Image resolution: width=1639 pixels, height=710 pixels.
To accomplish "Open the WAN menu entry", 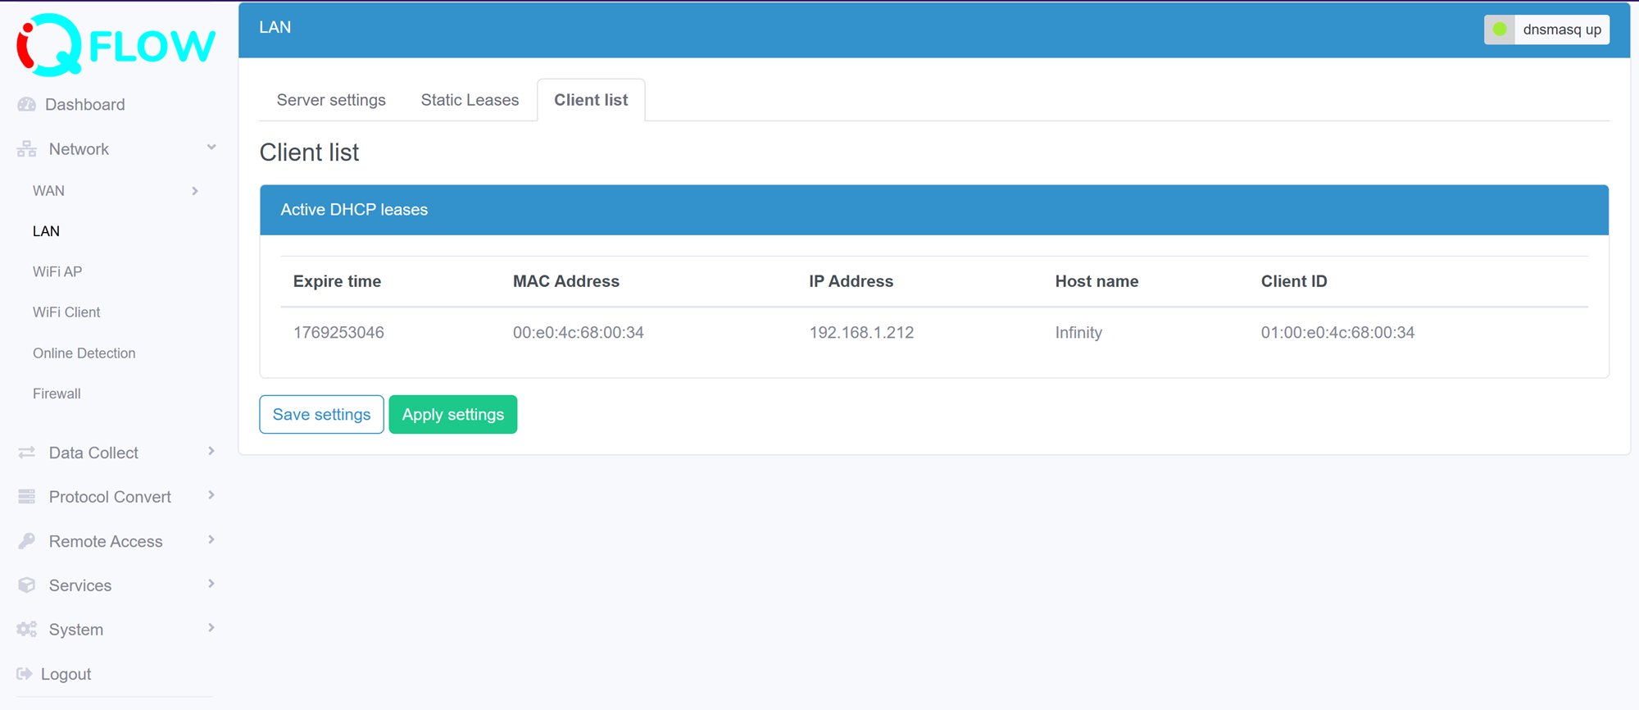I will coord(48,190).
